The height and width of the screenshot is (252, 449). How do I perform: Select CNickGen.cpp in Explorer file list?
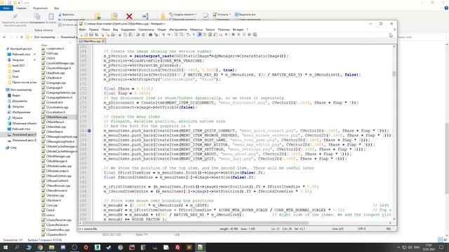pyautogui.click(x=55, y=195)
